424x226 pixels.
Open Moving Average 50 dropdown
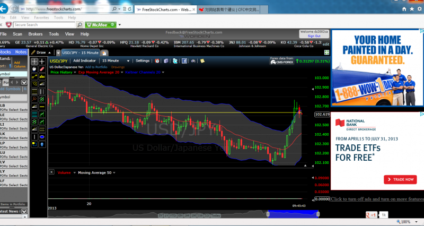tap(114, 172)
